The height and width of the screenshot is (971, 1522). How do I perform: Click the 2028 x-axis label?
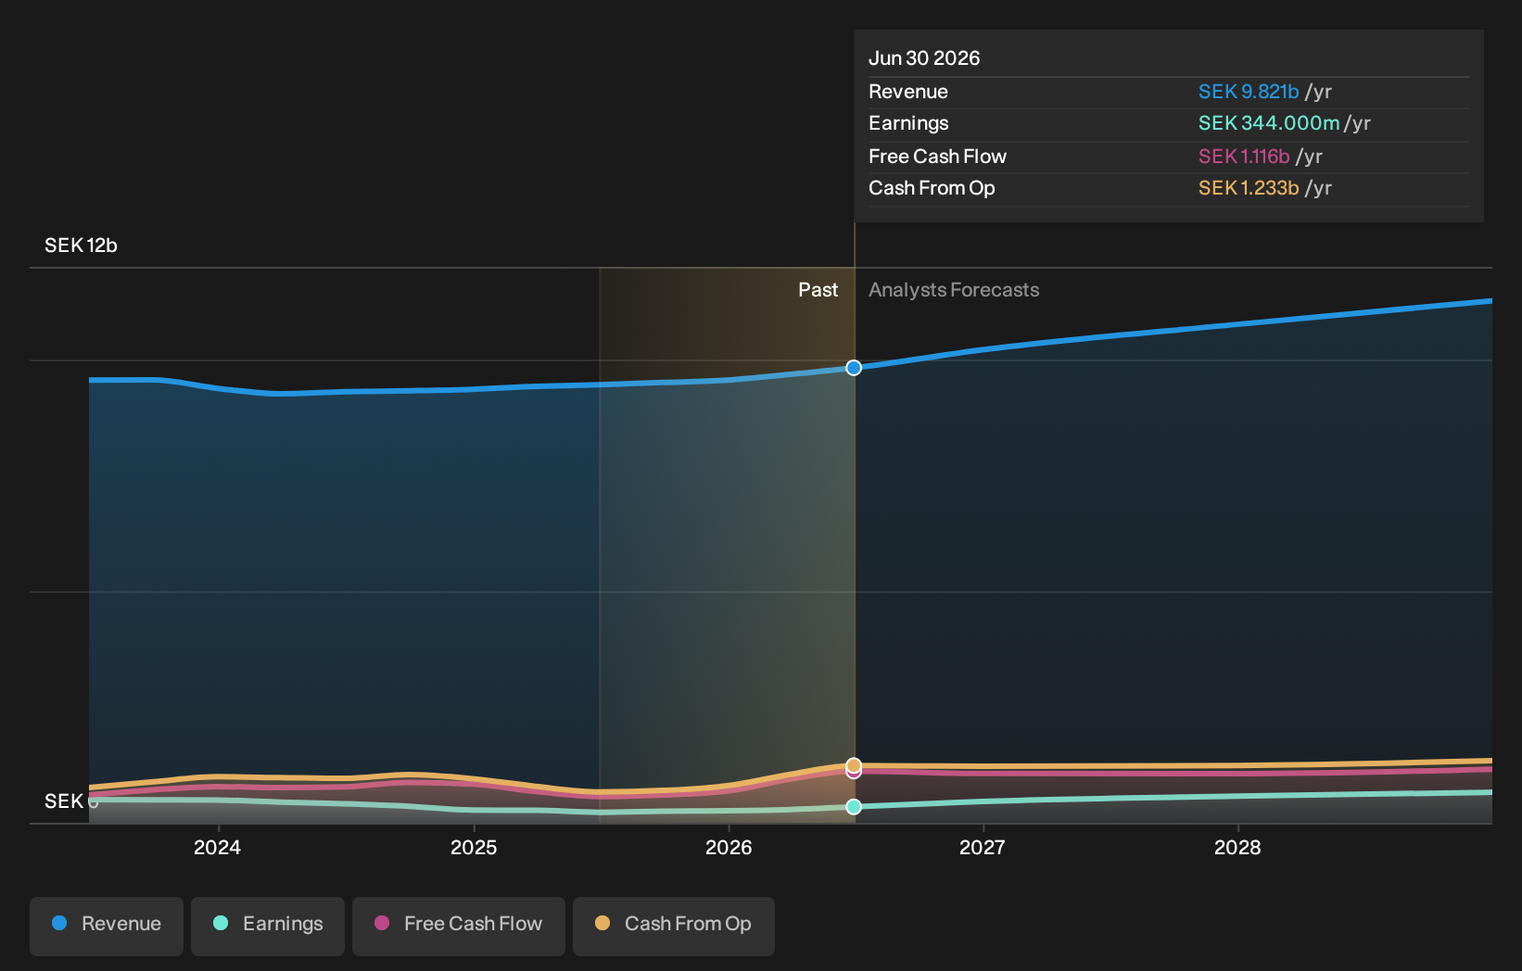(1237, 848)
